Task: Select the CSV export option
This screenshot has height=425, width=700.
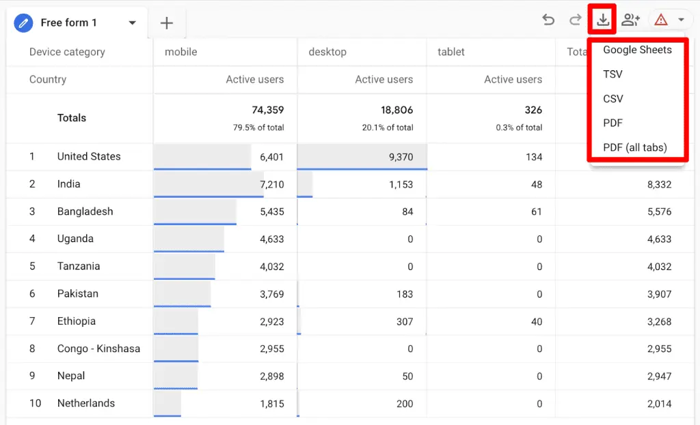Action: point(612,98)
